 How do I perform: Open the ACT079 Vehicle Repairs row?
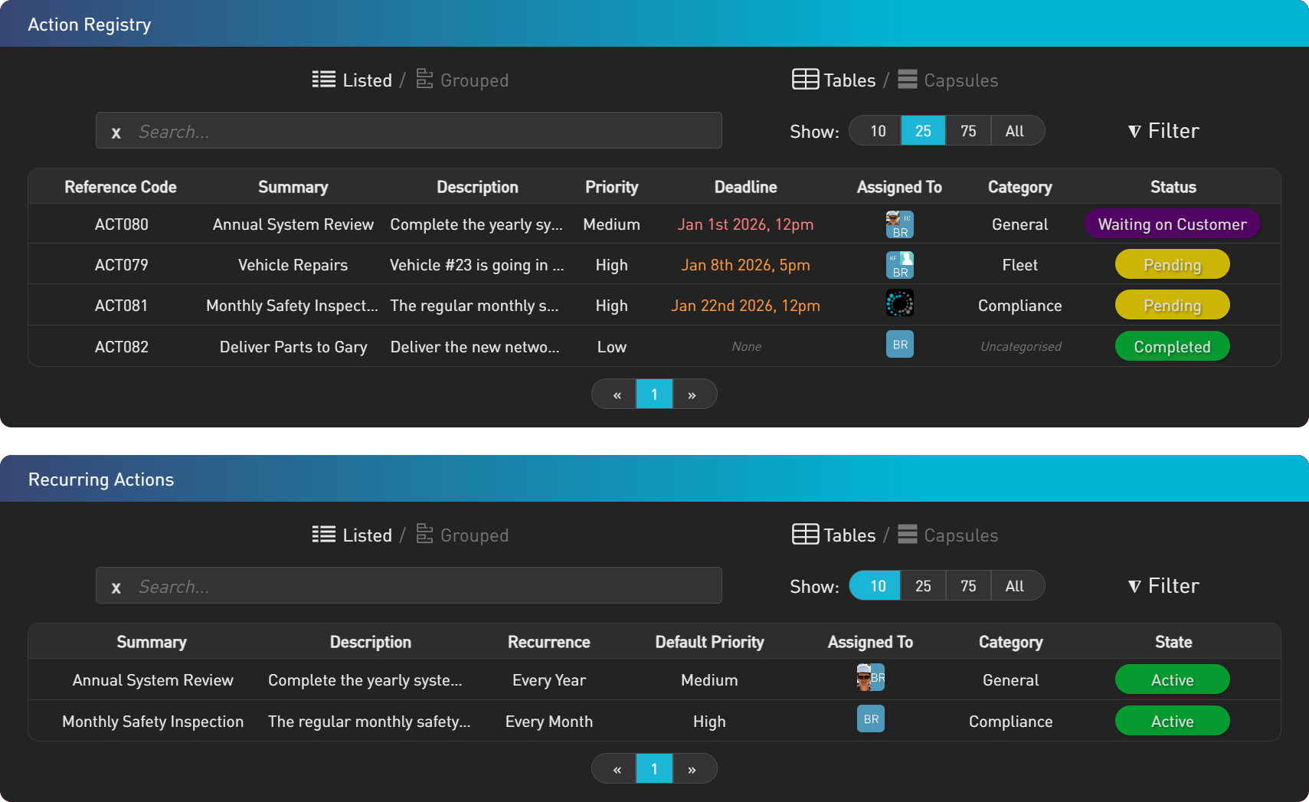point(293,265)
